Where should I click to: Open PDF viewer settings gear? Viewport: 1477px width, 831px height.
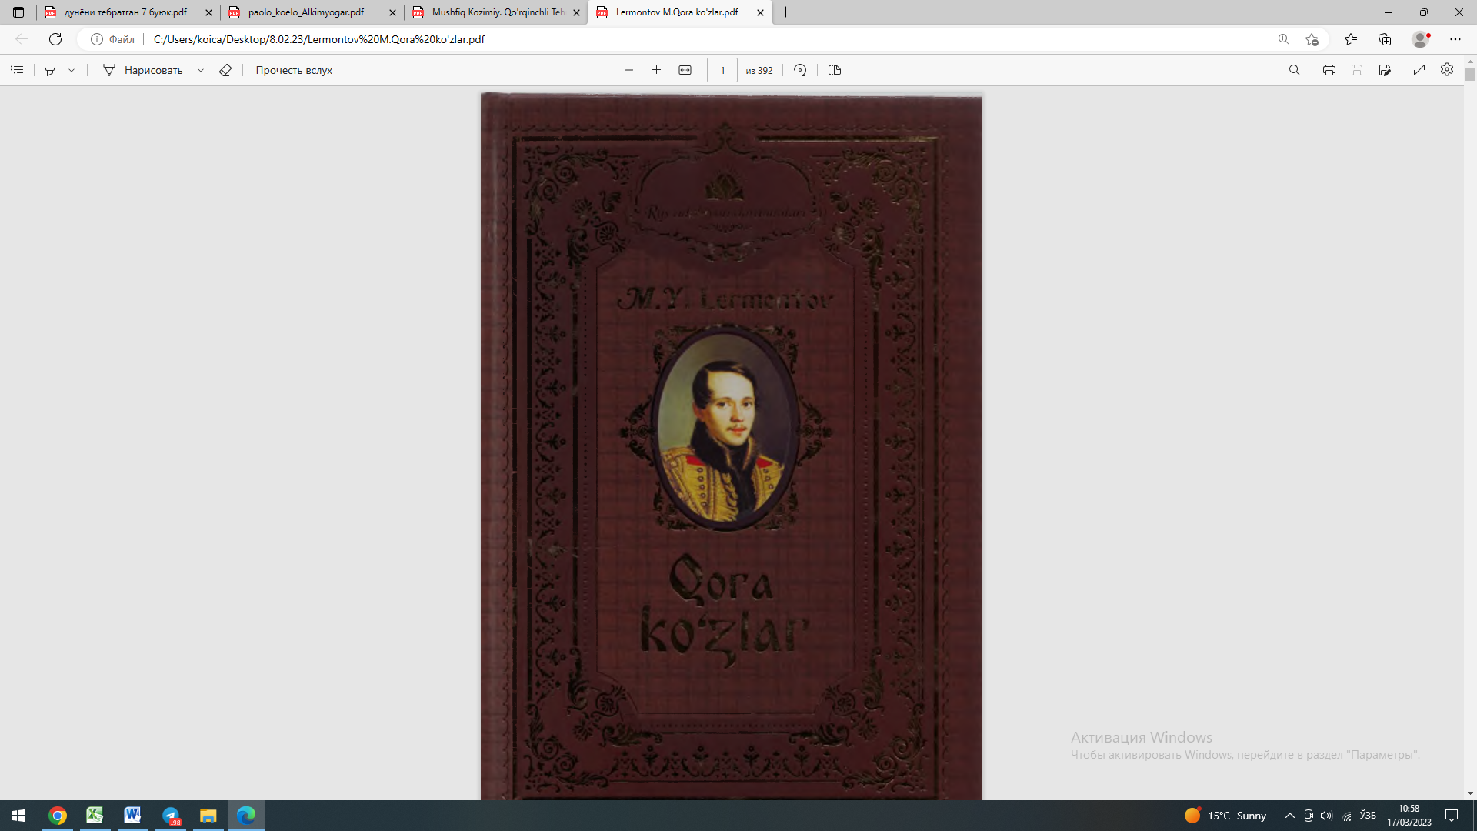click(1447, 70)
